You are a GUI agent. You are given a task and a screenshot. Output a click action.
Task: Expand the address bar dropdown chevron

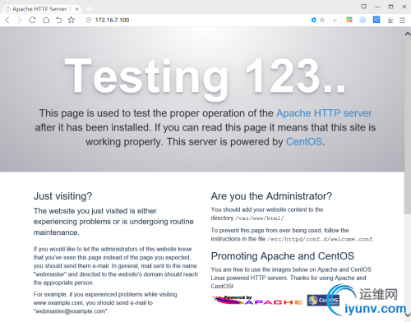[335, 21]
